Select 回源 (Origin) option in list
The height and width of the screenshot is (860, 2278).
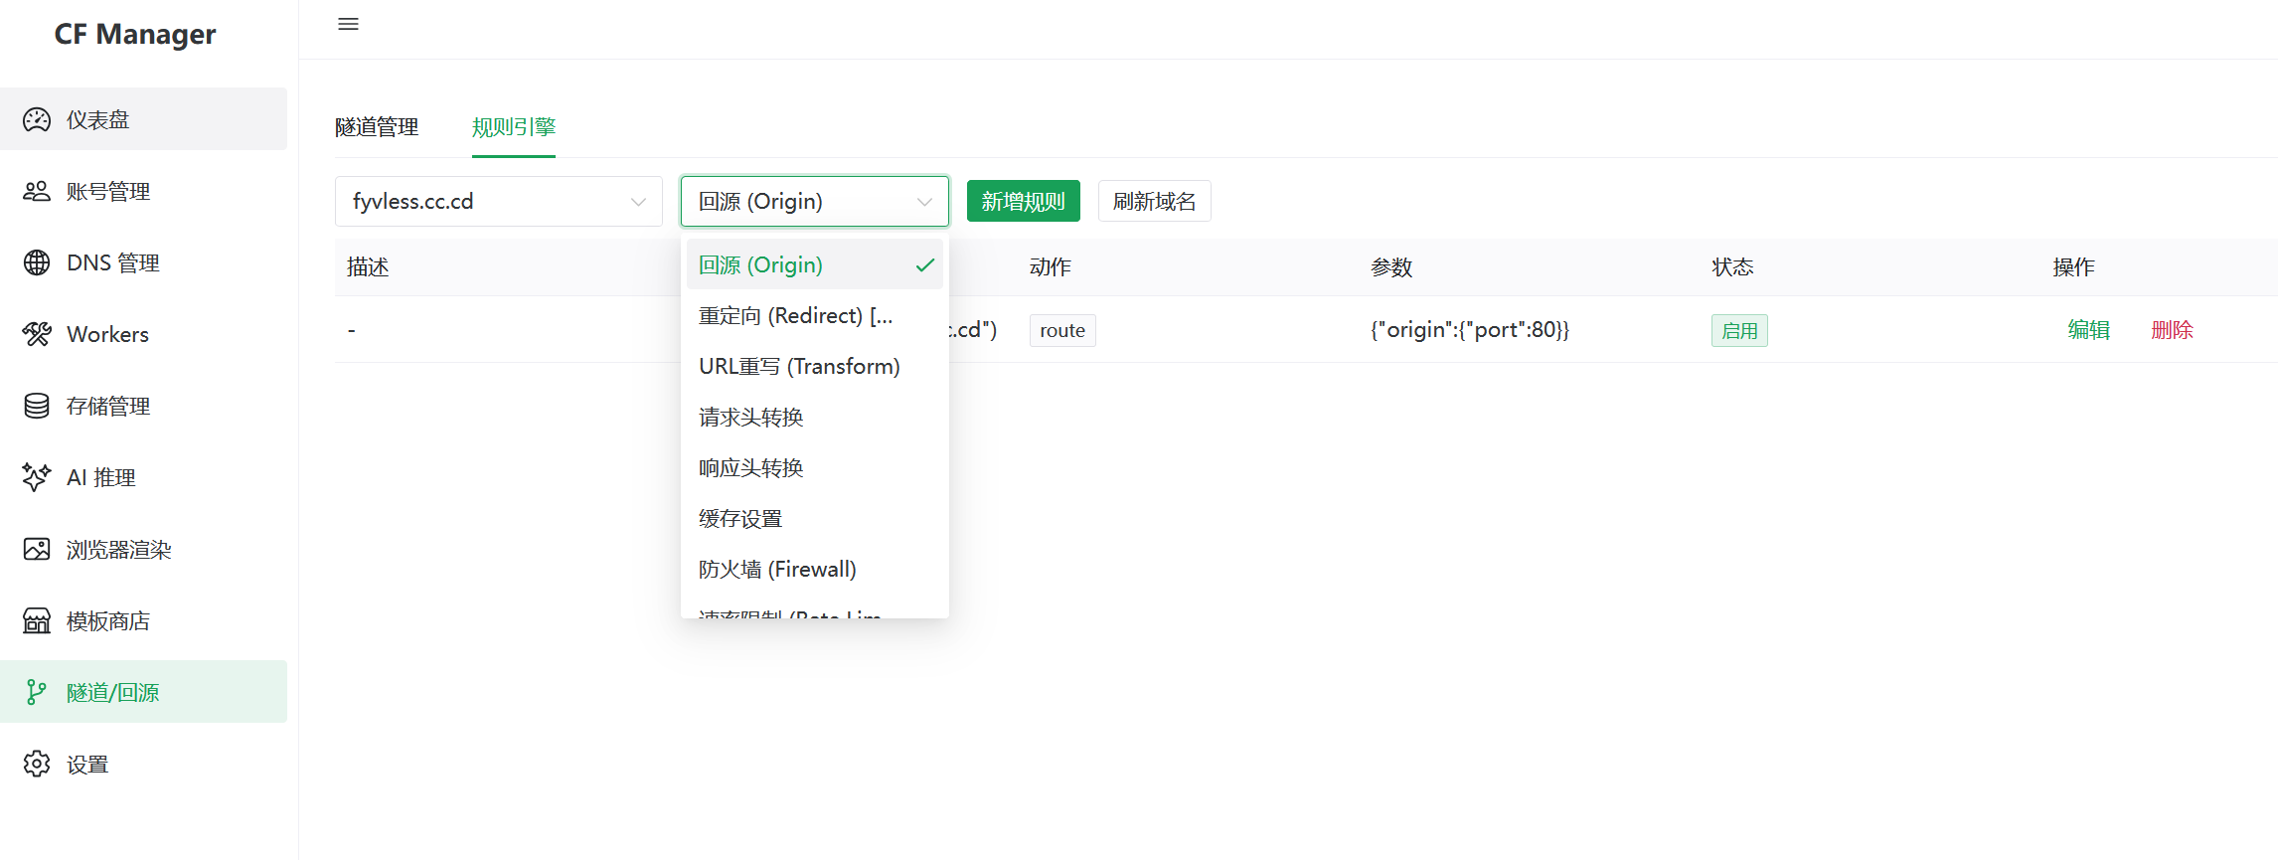click(x=815, y=264)
